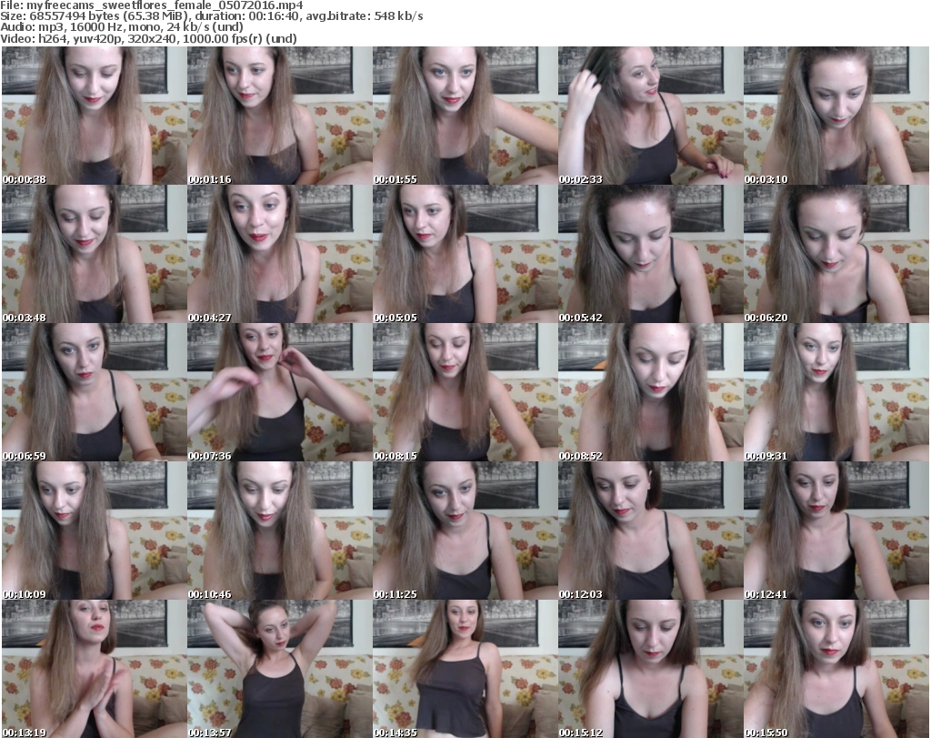Screen dimensions: 931x738
Task: Open the frame at 00:06:20
Action: tap(836, 254)
